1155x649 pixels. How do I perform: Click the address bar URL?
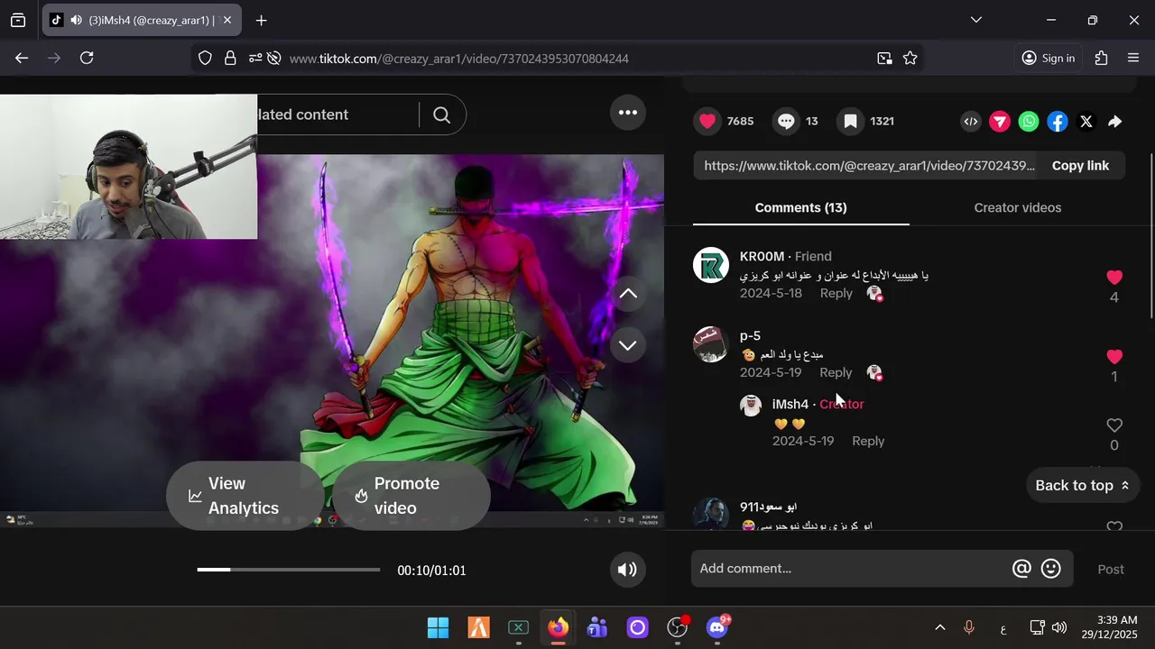click(459, 59)
